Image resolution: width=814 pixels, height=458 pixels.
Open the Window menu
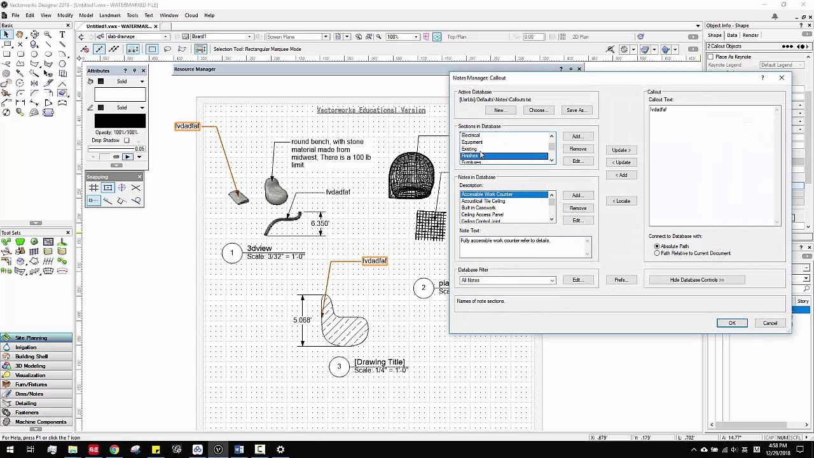tap(169, 15)
